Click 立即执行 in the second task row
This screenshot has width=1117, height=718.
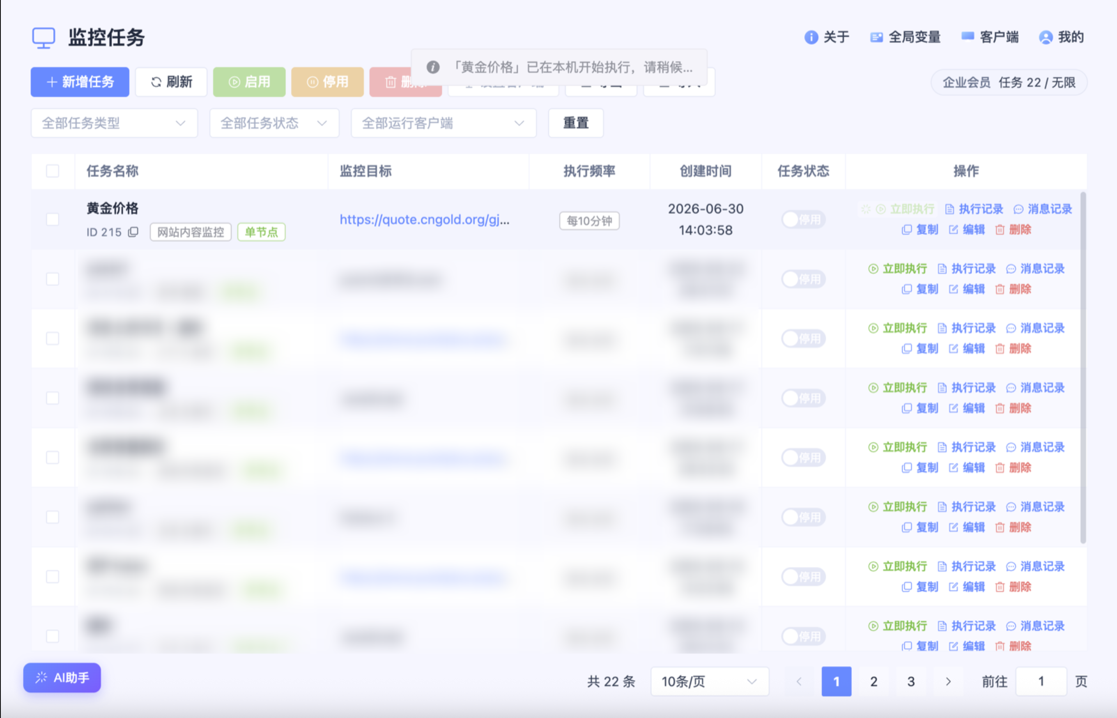(x=897, y=269)
